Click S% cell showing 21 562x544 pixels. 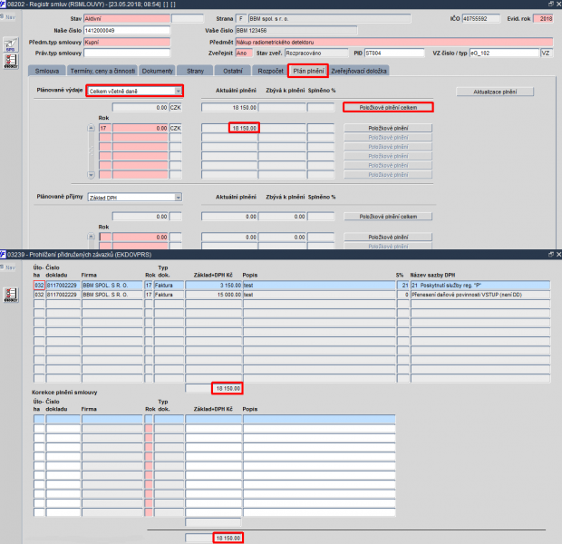click(x=402, y=286)
